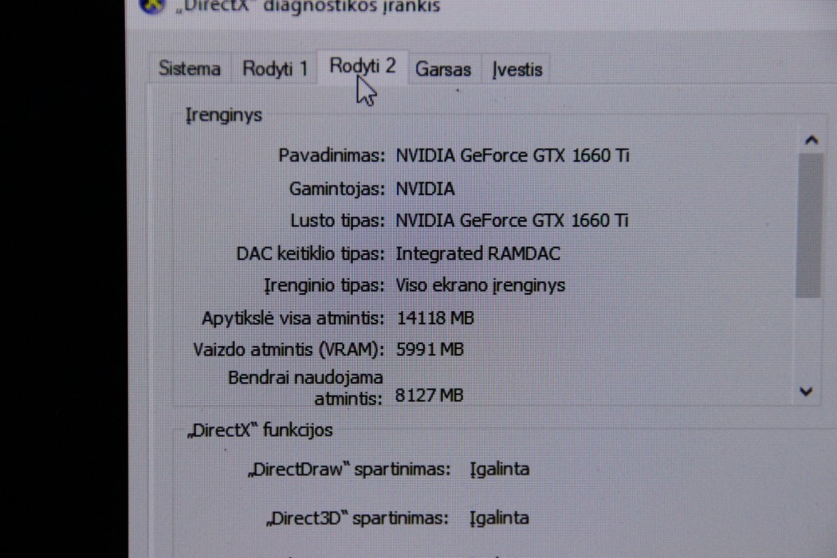This screenshot has height=558, width=837.
Task: Switch to the Sistema tab
Action: pyautogui.click(x=190, y=69)
